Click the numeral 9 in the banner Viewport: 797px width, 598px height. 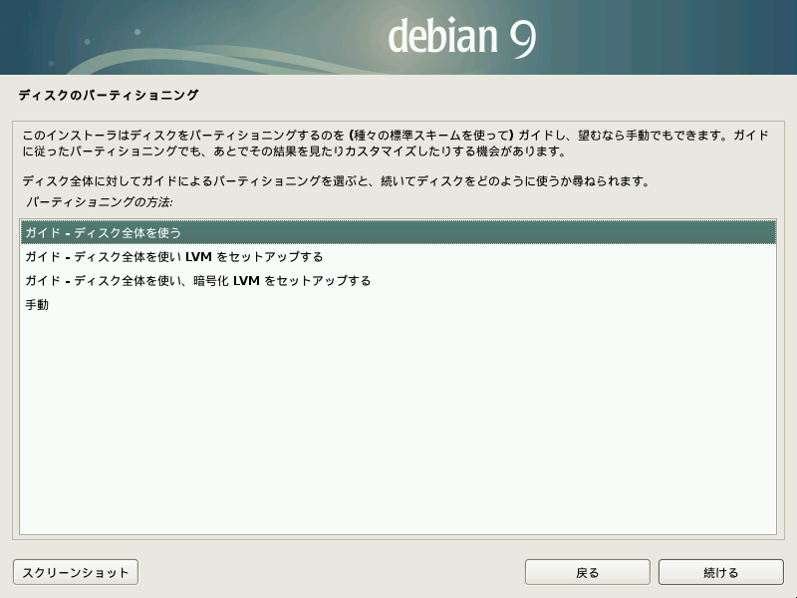point(522,38)
